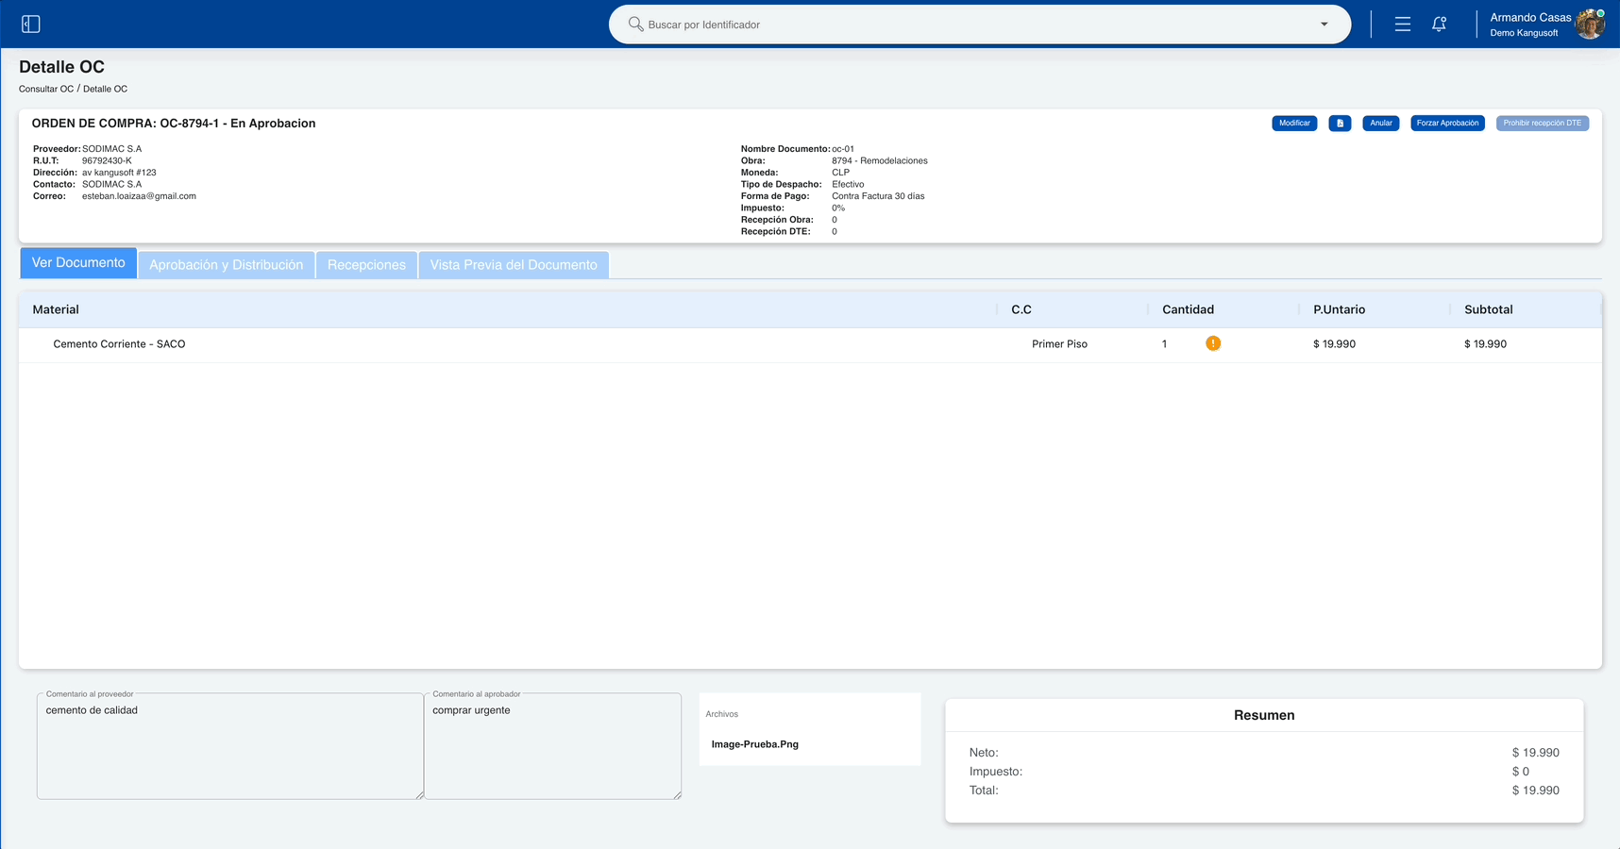
Task: Click Prohibir recepción DTE button
Action: (1542, 124)
